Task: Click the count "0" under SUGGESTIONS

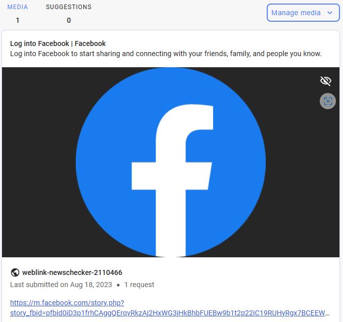Action: click(69, 21)
